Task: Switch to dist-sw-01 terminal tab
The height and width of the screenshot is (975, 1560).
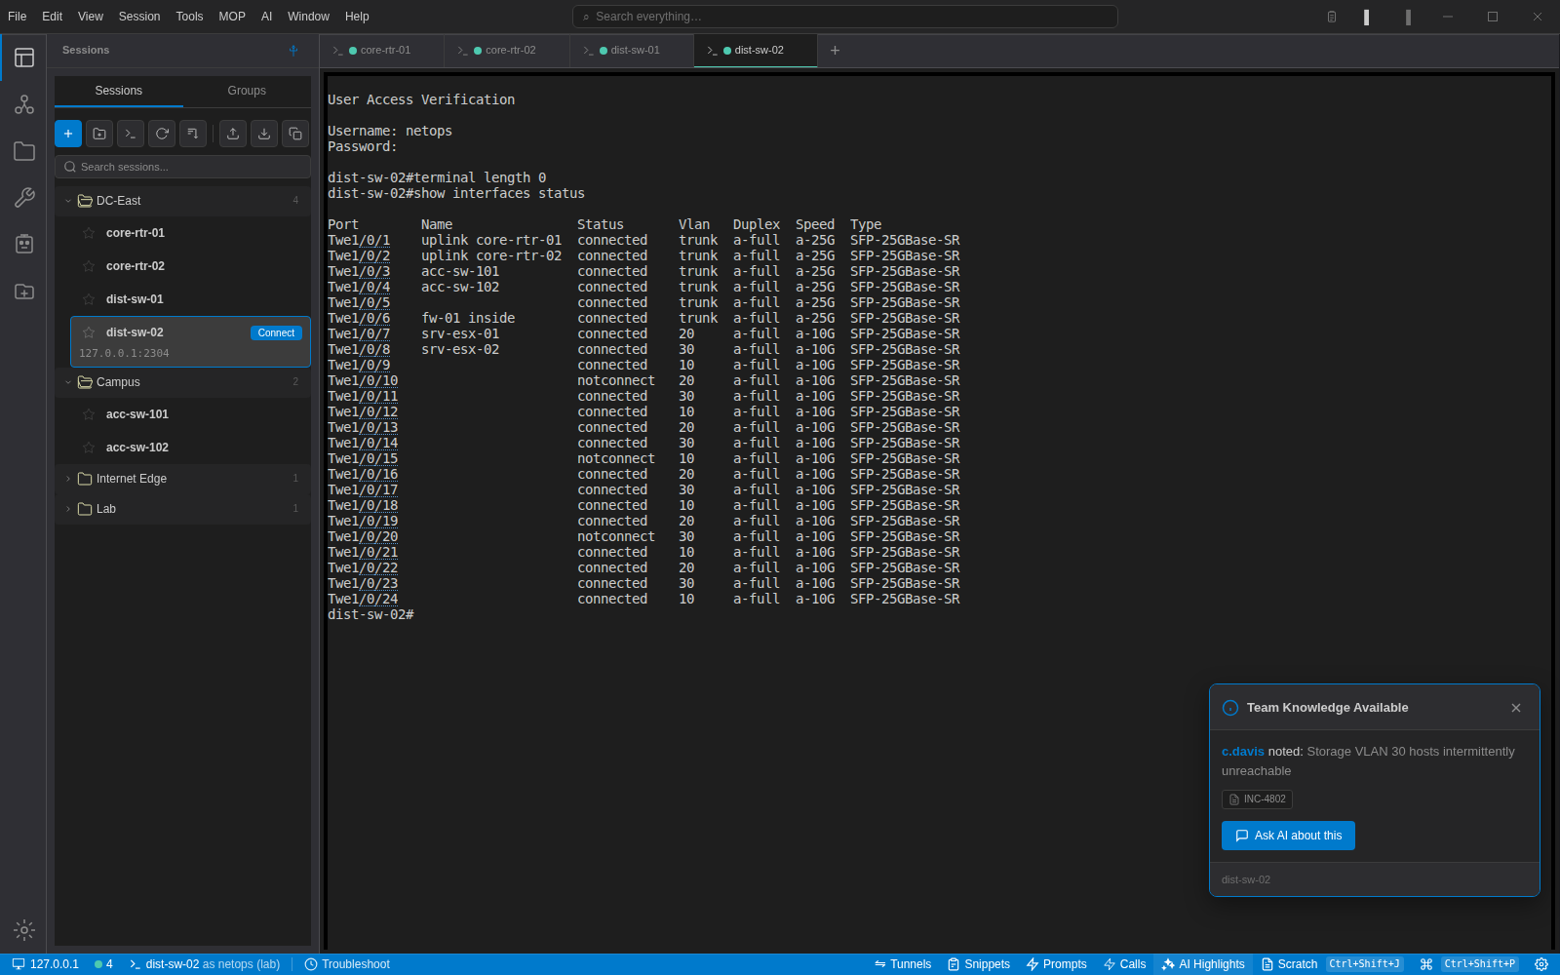Action: point(632,51)
